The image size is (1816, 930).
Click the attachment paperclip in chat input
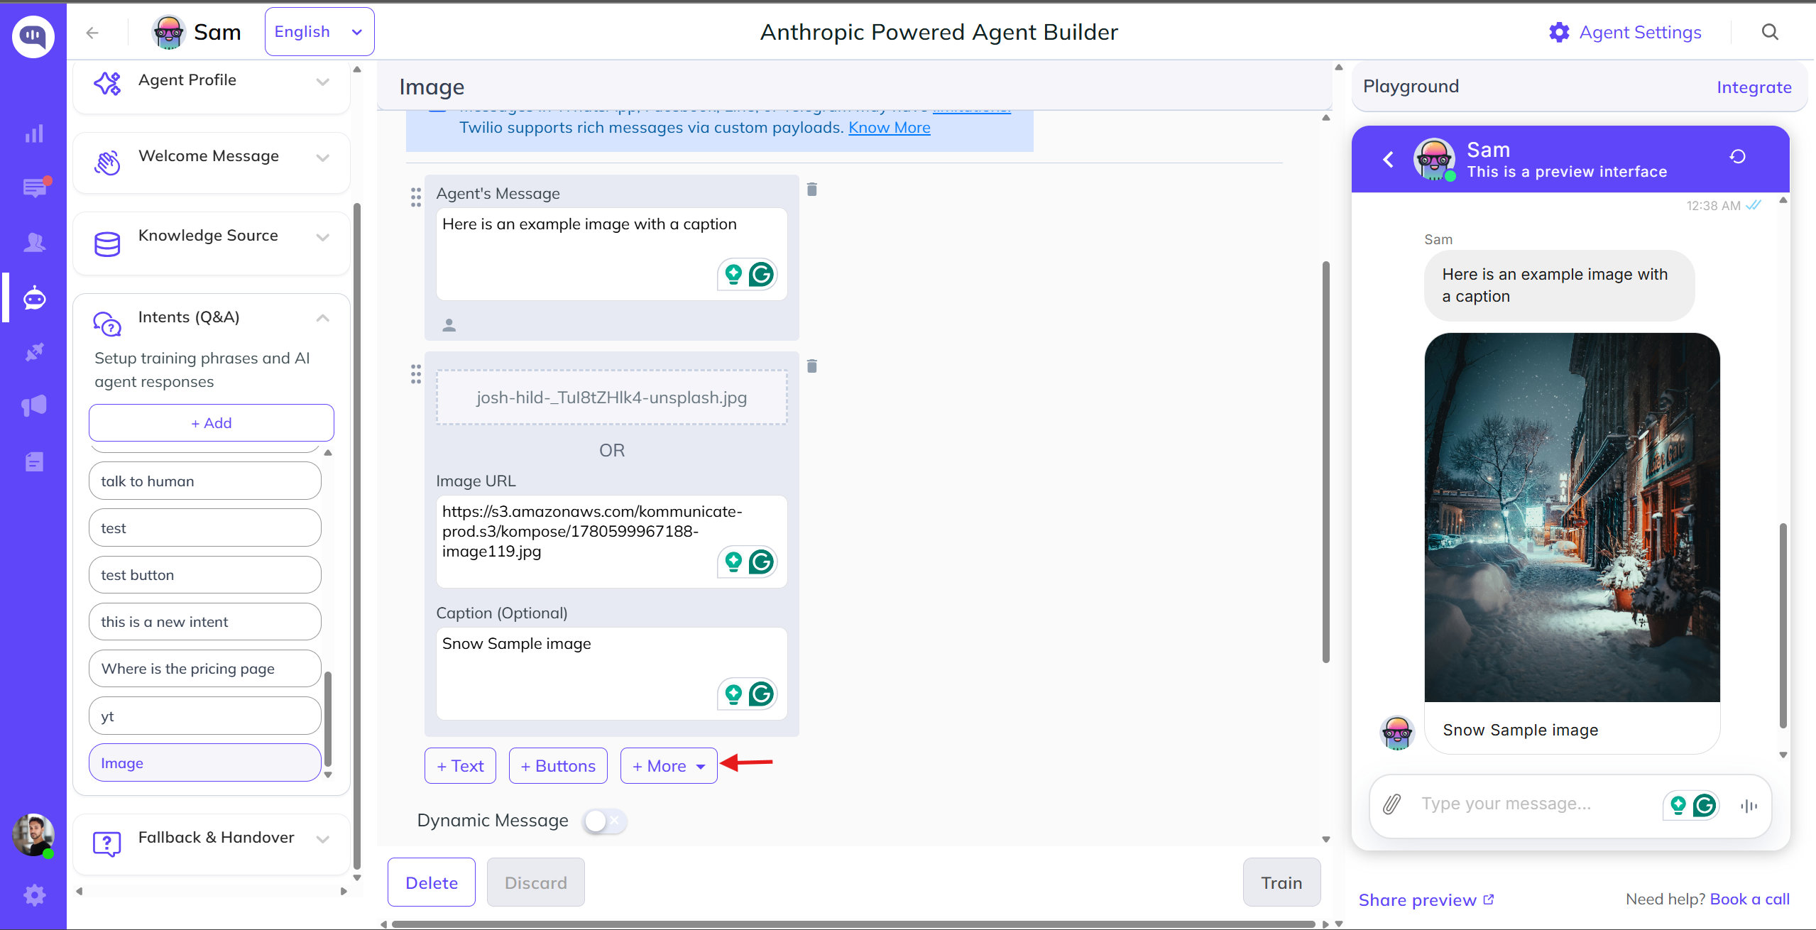[1392, 804]
